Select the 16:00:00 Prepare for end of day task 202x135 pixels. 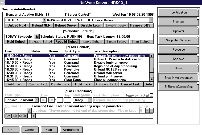77,56
